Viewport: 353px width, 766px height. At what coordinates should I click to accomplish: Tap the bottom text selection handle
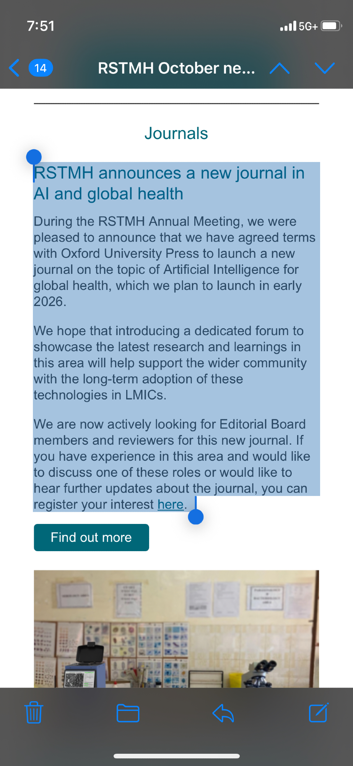coord(196,517)
